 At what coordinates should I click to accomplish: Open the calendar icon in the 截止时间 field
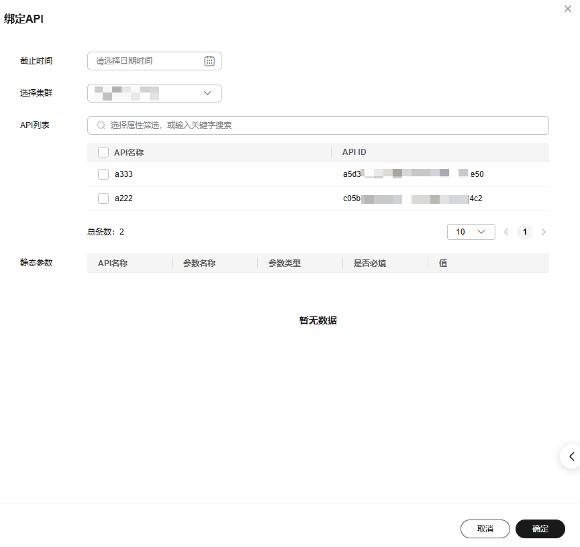click(209, 61)
